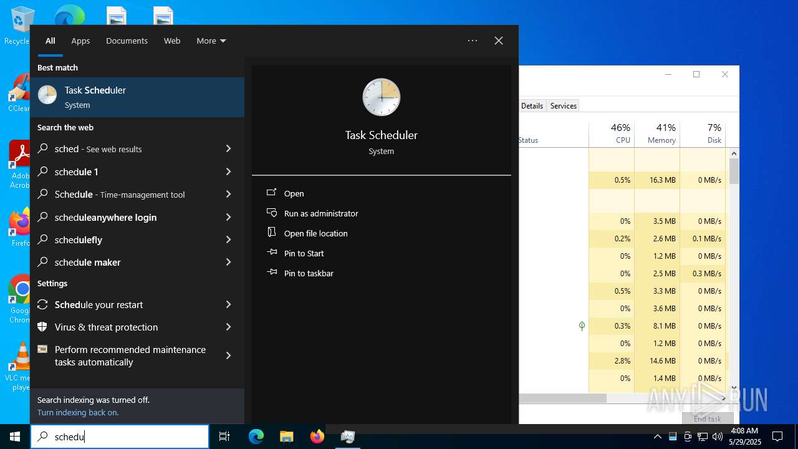This screenshot has width=798, height=449.
Task: Click Open in Task Scheduler actions
Action: [294, 193]
